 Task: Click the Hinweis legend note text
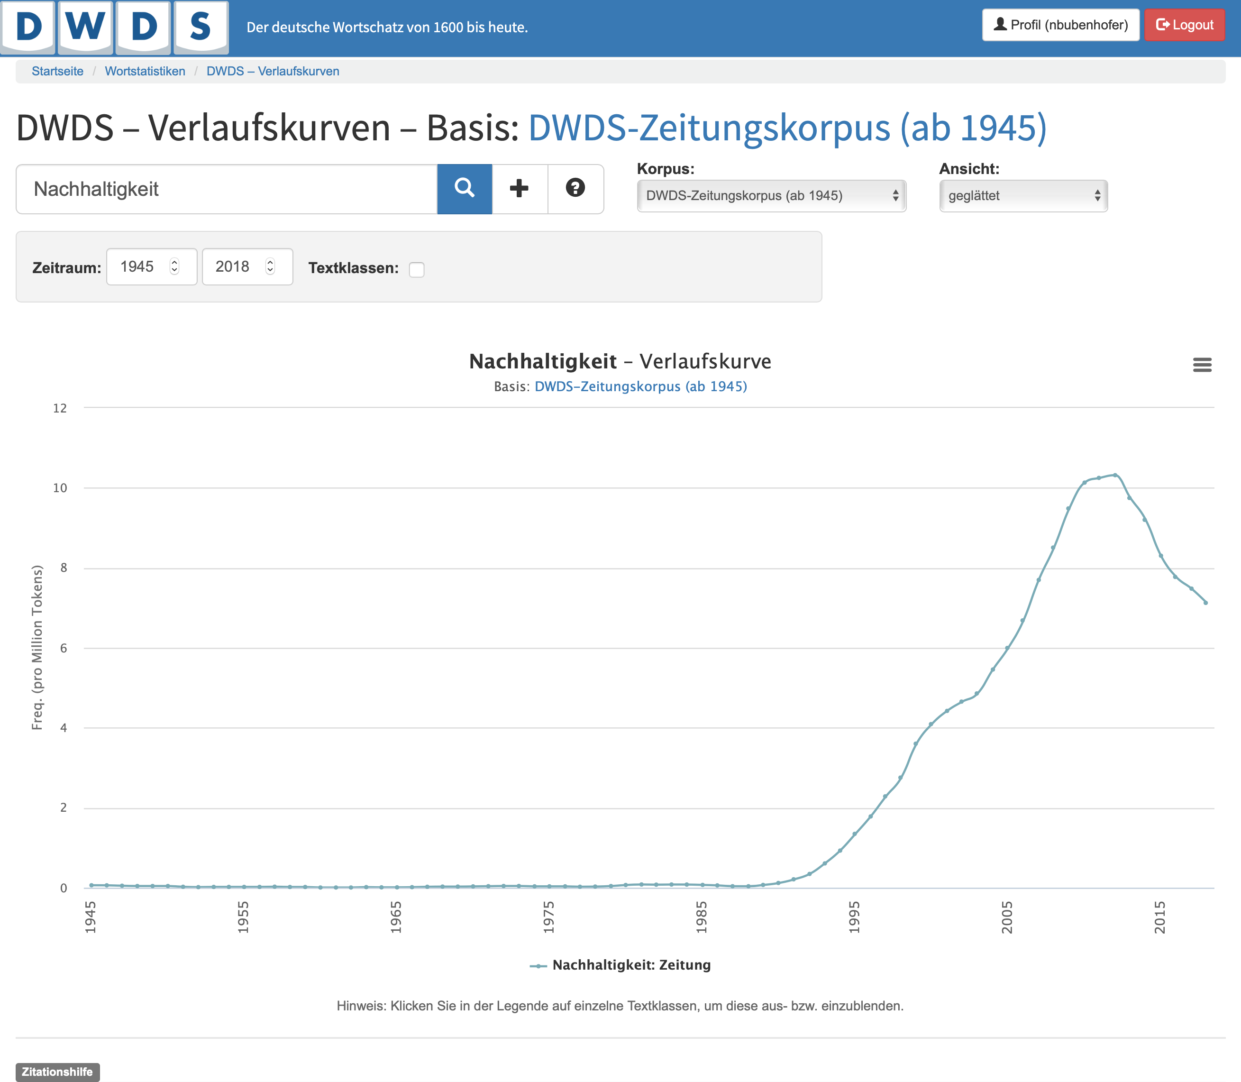click(620, 1006)
